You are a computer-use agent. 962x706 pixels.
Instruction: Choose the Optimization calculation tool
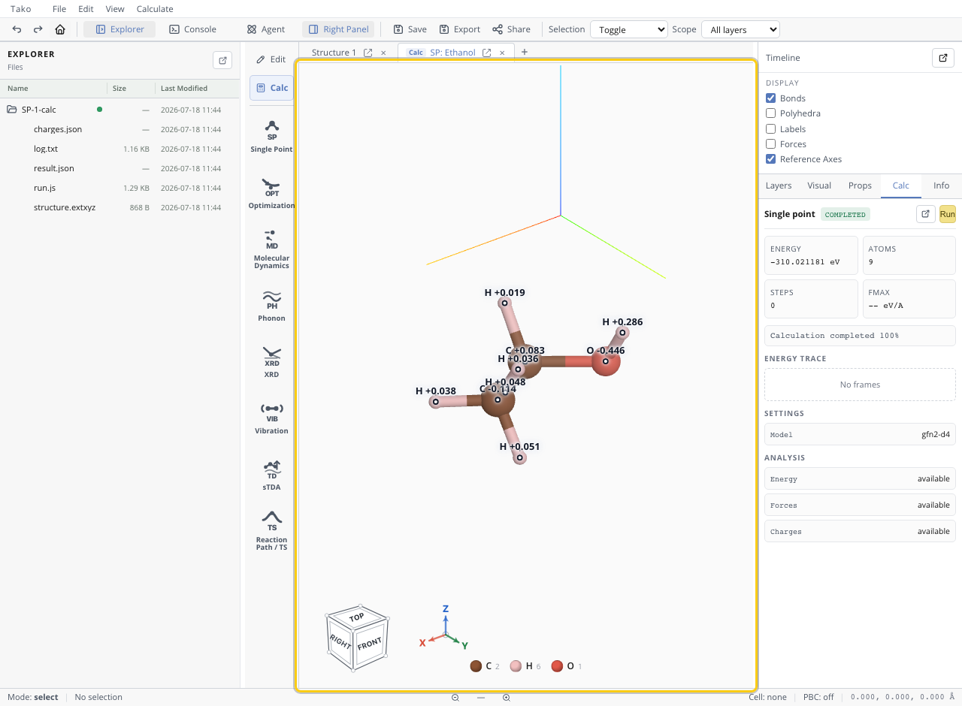[271, 193]
